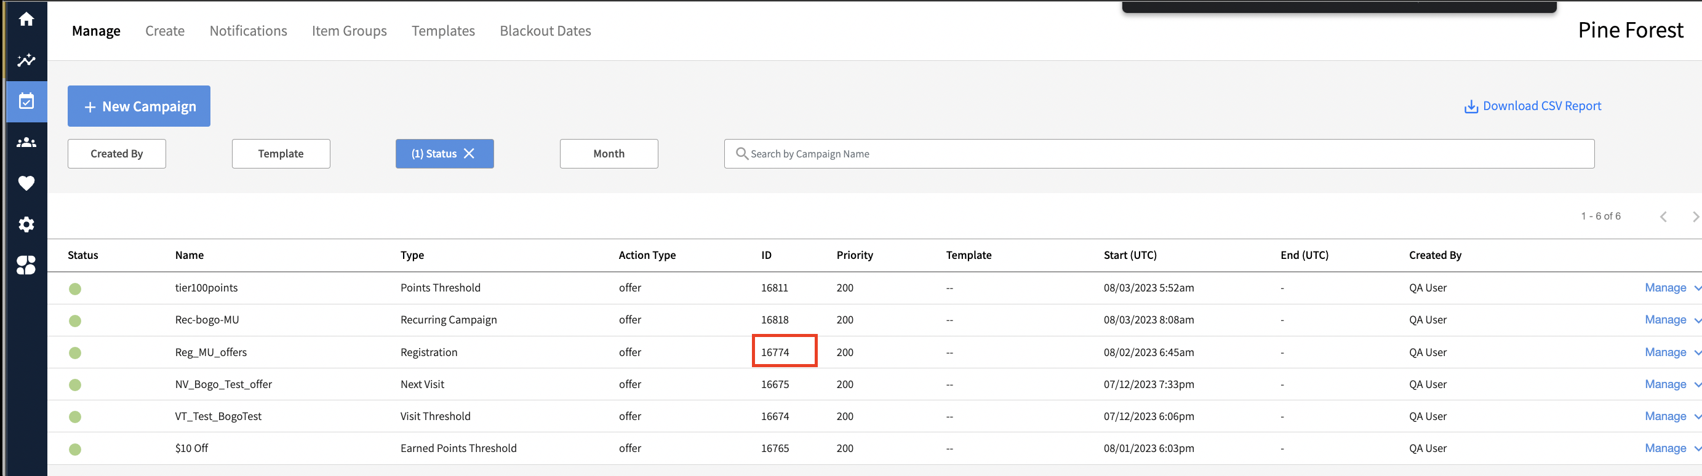This screenshot has height=476, width=1702.
Task: Open the analytics trend-line sidebar icon
Action: pyautogui.click(x=26, y=61)
